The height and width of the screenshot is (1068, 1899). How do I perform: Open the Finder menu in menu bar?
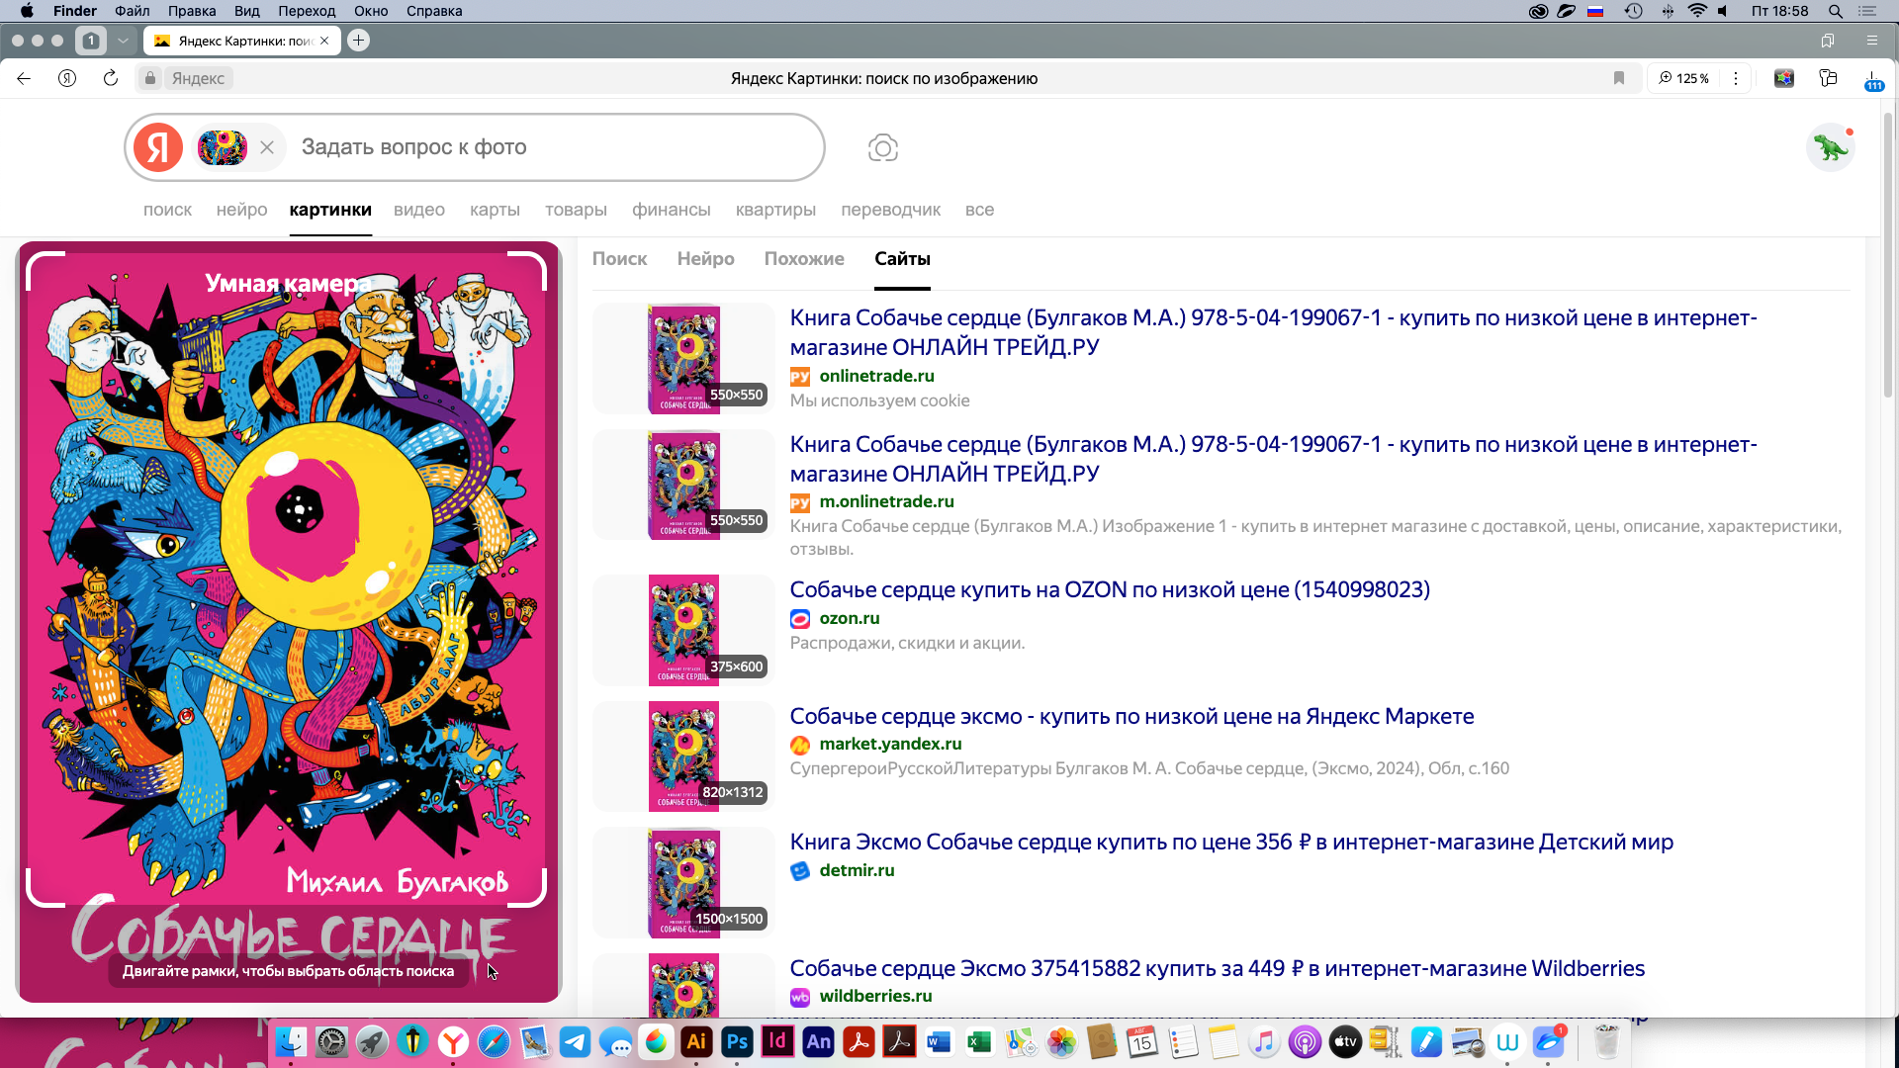pos(75,11)
